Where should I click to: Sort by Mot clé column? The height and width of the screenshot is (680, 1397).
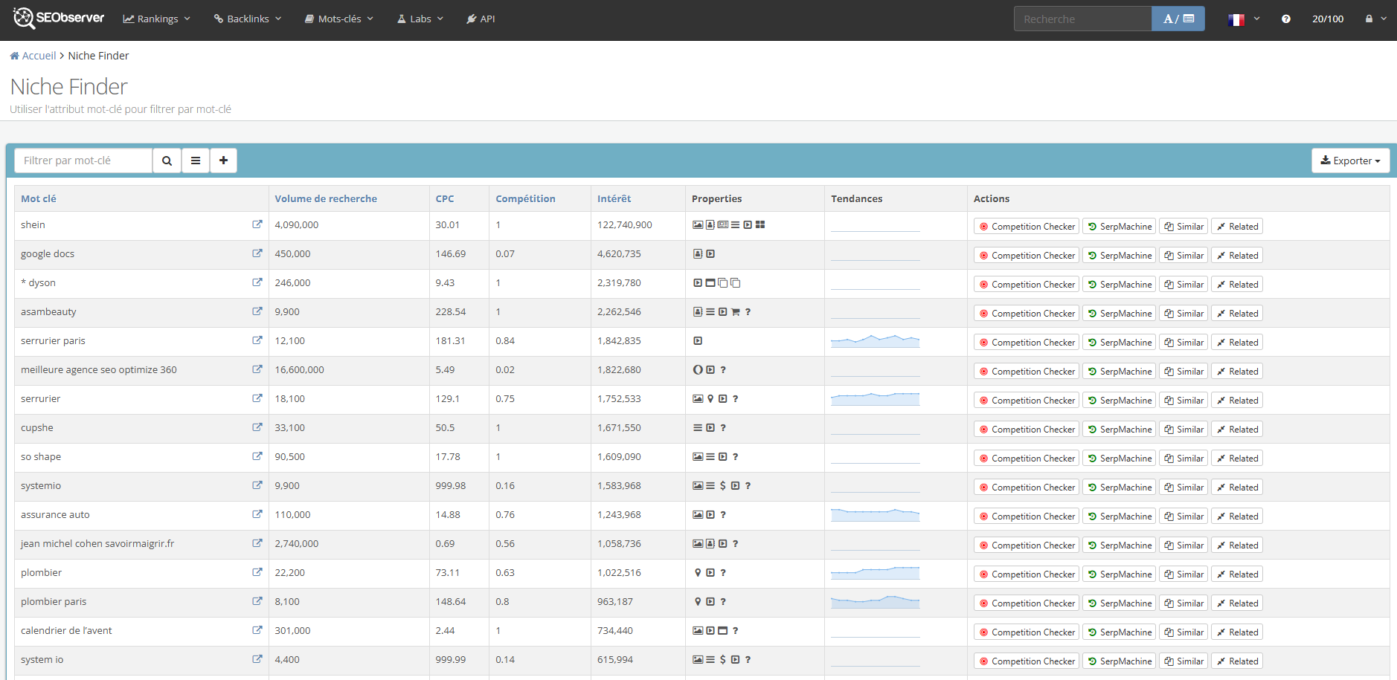[x=39, y=198]
